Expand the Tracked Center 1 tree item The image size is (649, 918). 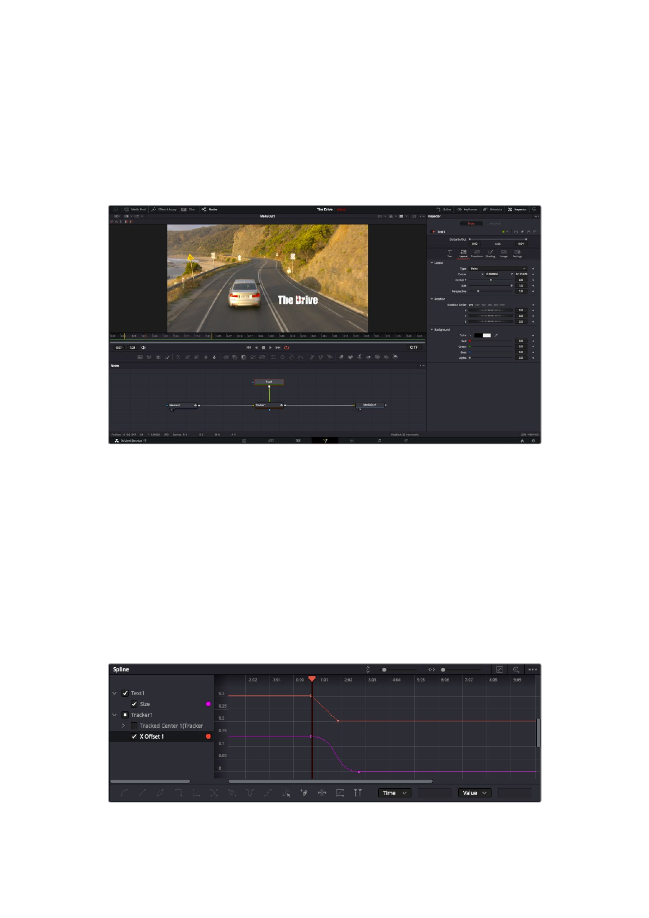[124, 726]
